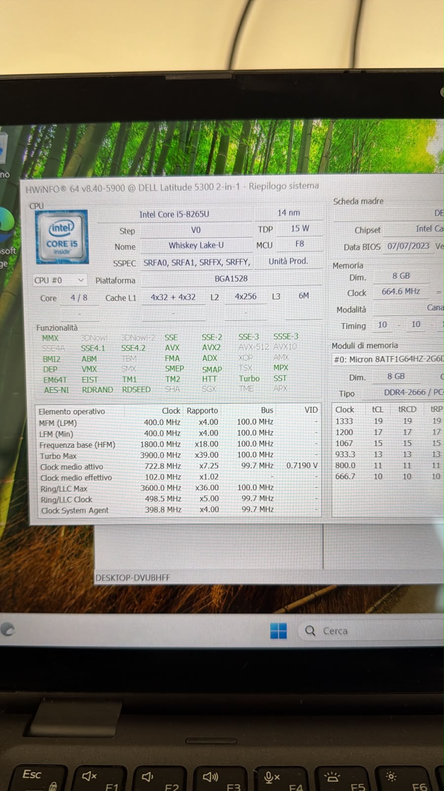This screenshot has width=444, height=791.
Task: Click the L3 6M cache value
Action: pos(304,296)
